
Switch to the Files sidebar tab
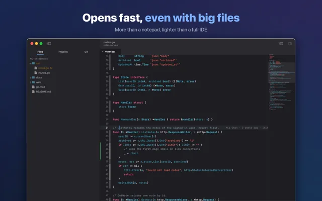click(40, 52)
